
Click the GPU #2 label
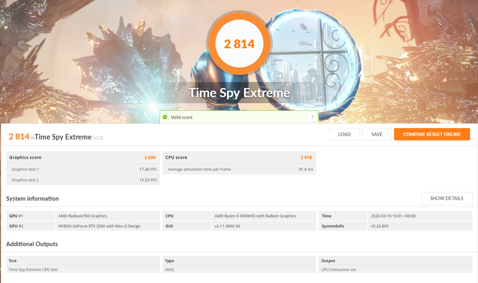click(16, 226)
